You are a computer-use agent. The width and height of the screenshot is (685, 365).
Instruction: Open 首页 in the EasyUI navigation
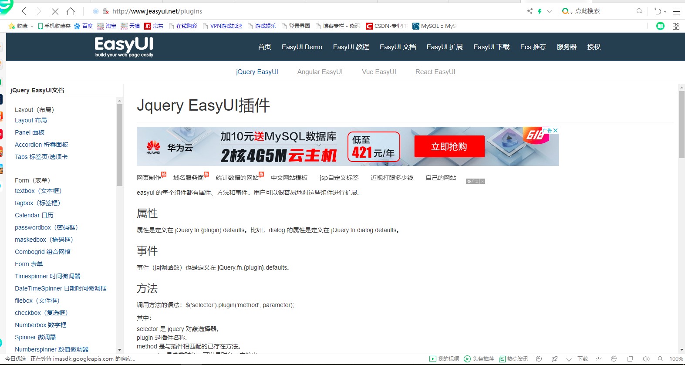(x=264, y=47)
